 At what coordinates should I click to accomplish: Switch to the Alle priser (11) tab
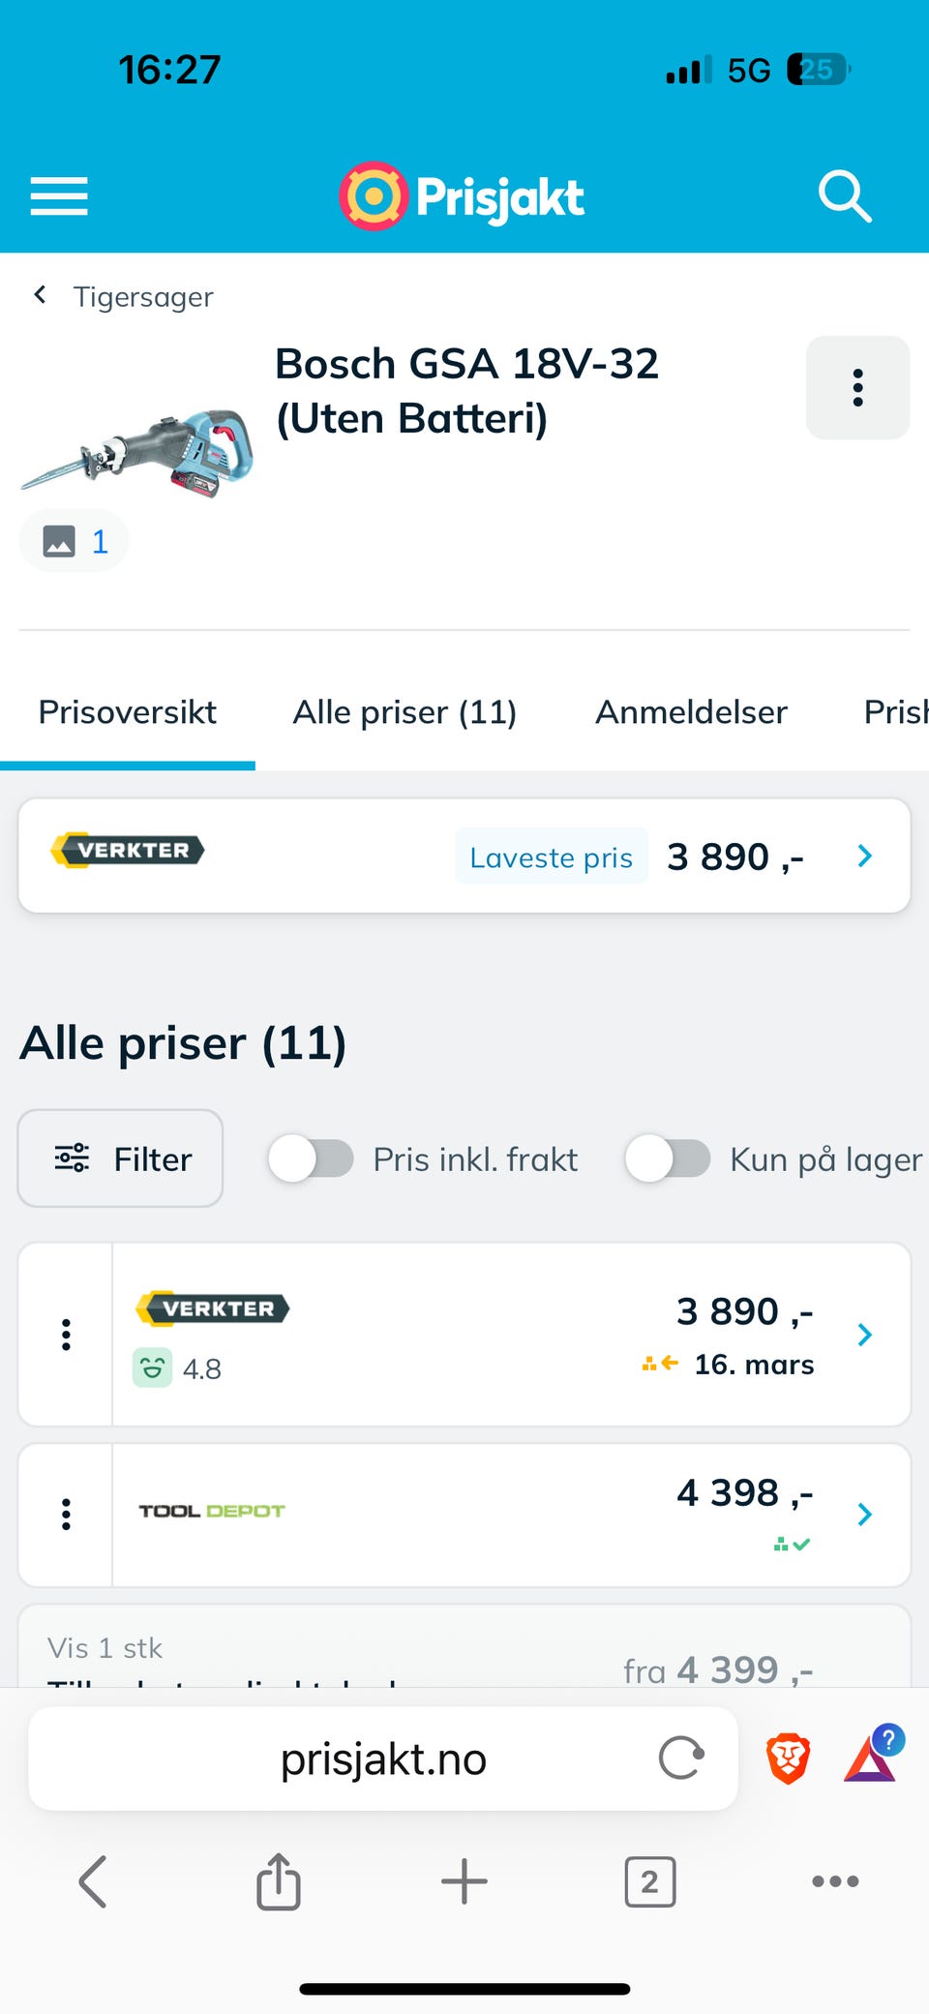(405, 712)
